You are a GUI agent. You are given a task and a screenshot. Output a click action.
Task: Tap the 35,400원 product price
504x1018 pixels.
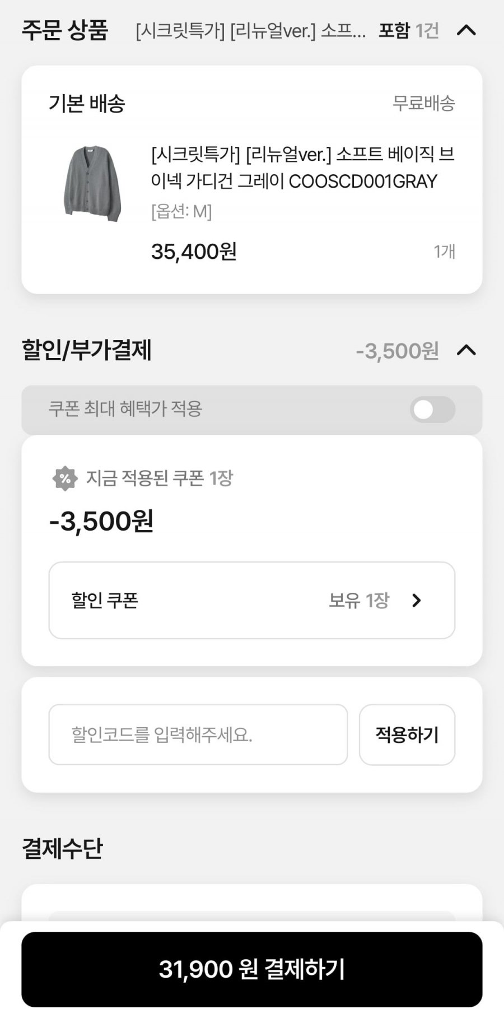coord(194,252)
